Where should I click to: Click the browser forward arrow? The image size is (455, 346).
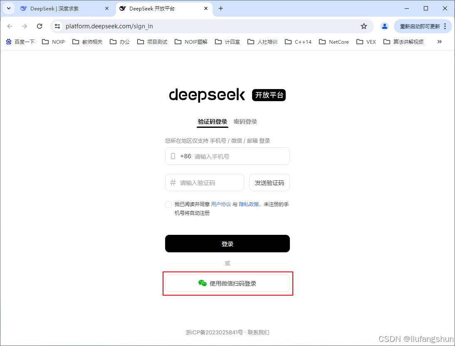pyautogui.click(x=25, y=26)
